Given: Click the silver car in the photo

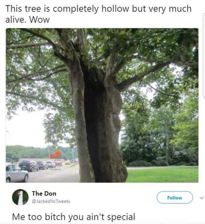Looking at the screenshot, I should pos(17,173).
